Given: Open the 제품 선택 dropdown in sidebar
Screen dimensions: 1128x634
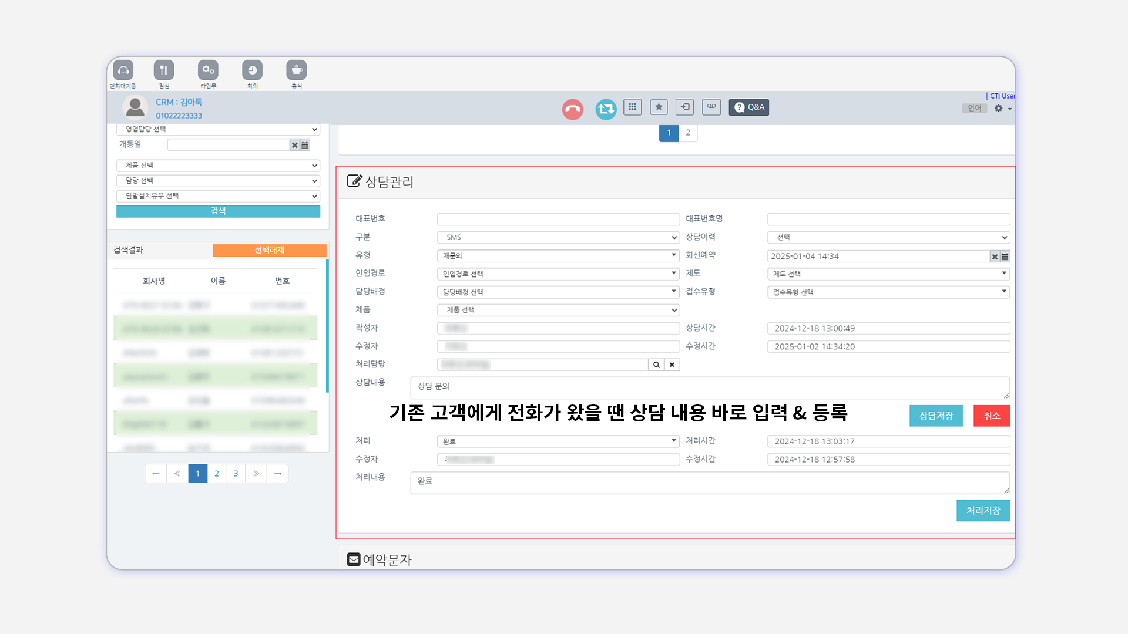Looking at the screenshot, I should point(218,166).
